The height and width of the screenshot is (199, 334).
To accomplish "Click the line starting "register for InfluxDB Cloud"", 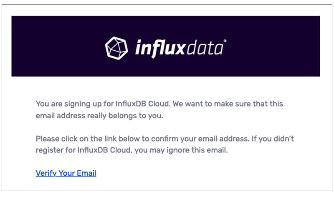I will (x=132, y=150).
